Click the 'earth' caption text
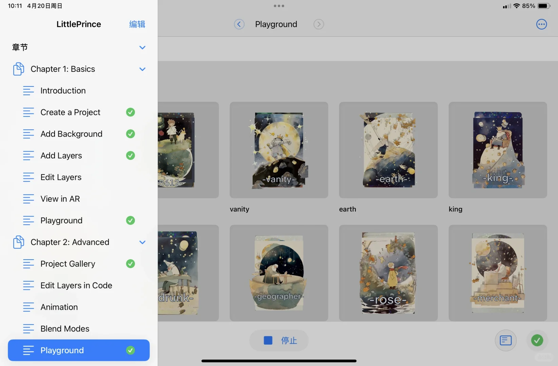Image resolution: width=558 pixels, height=366 pixels. tap(348, 209)
